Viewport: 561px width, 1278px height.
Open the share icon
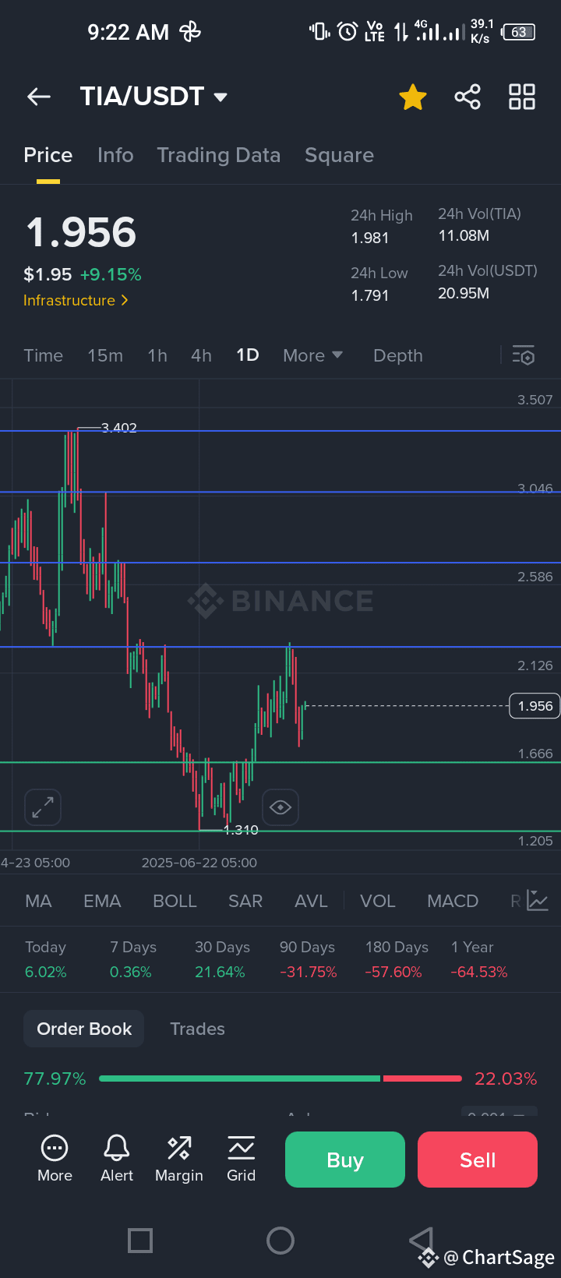tap(467, 97)
